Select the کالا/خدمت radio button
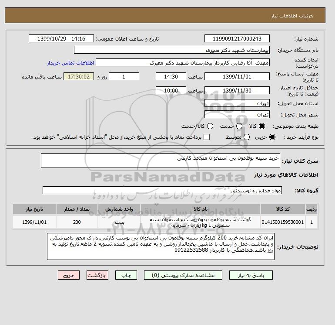Image resolution: width=335 pixels, height=325 pixels. (x=210, y=126)
